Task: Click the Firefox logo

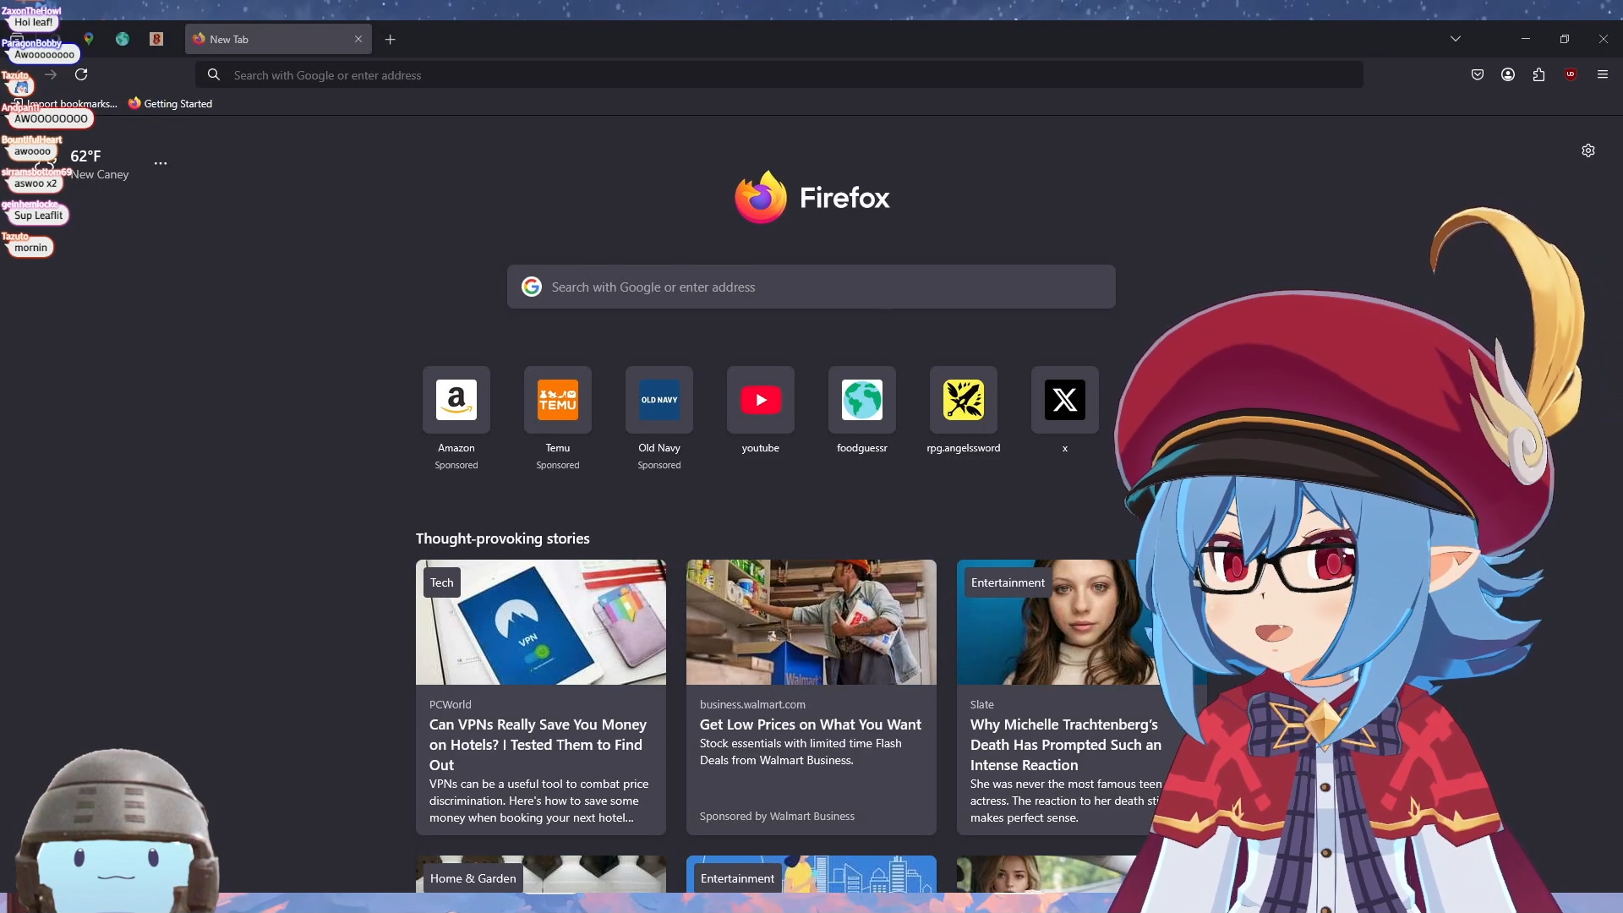Action: [x=811, y=197]
